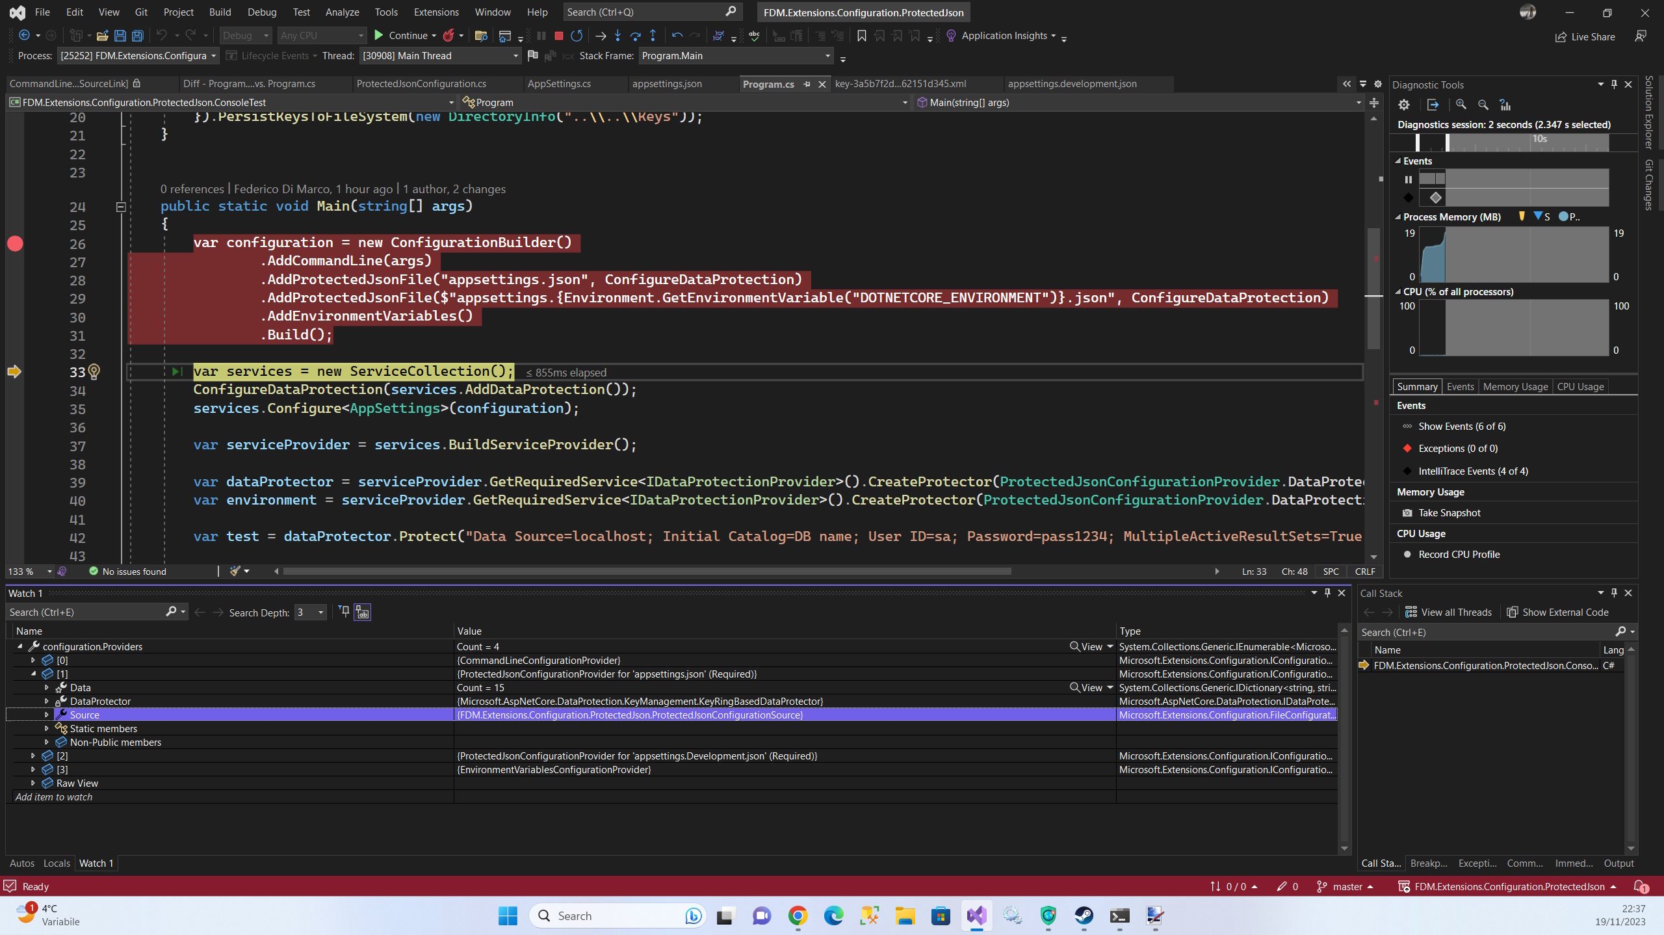Click the Hot Reload flame icon

coord(448,36)
